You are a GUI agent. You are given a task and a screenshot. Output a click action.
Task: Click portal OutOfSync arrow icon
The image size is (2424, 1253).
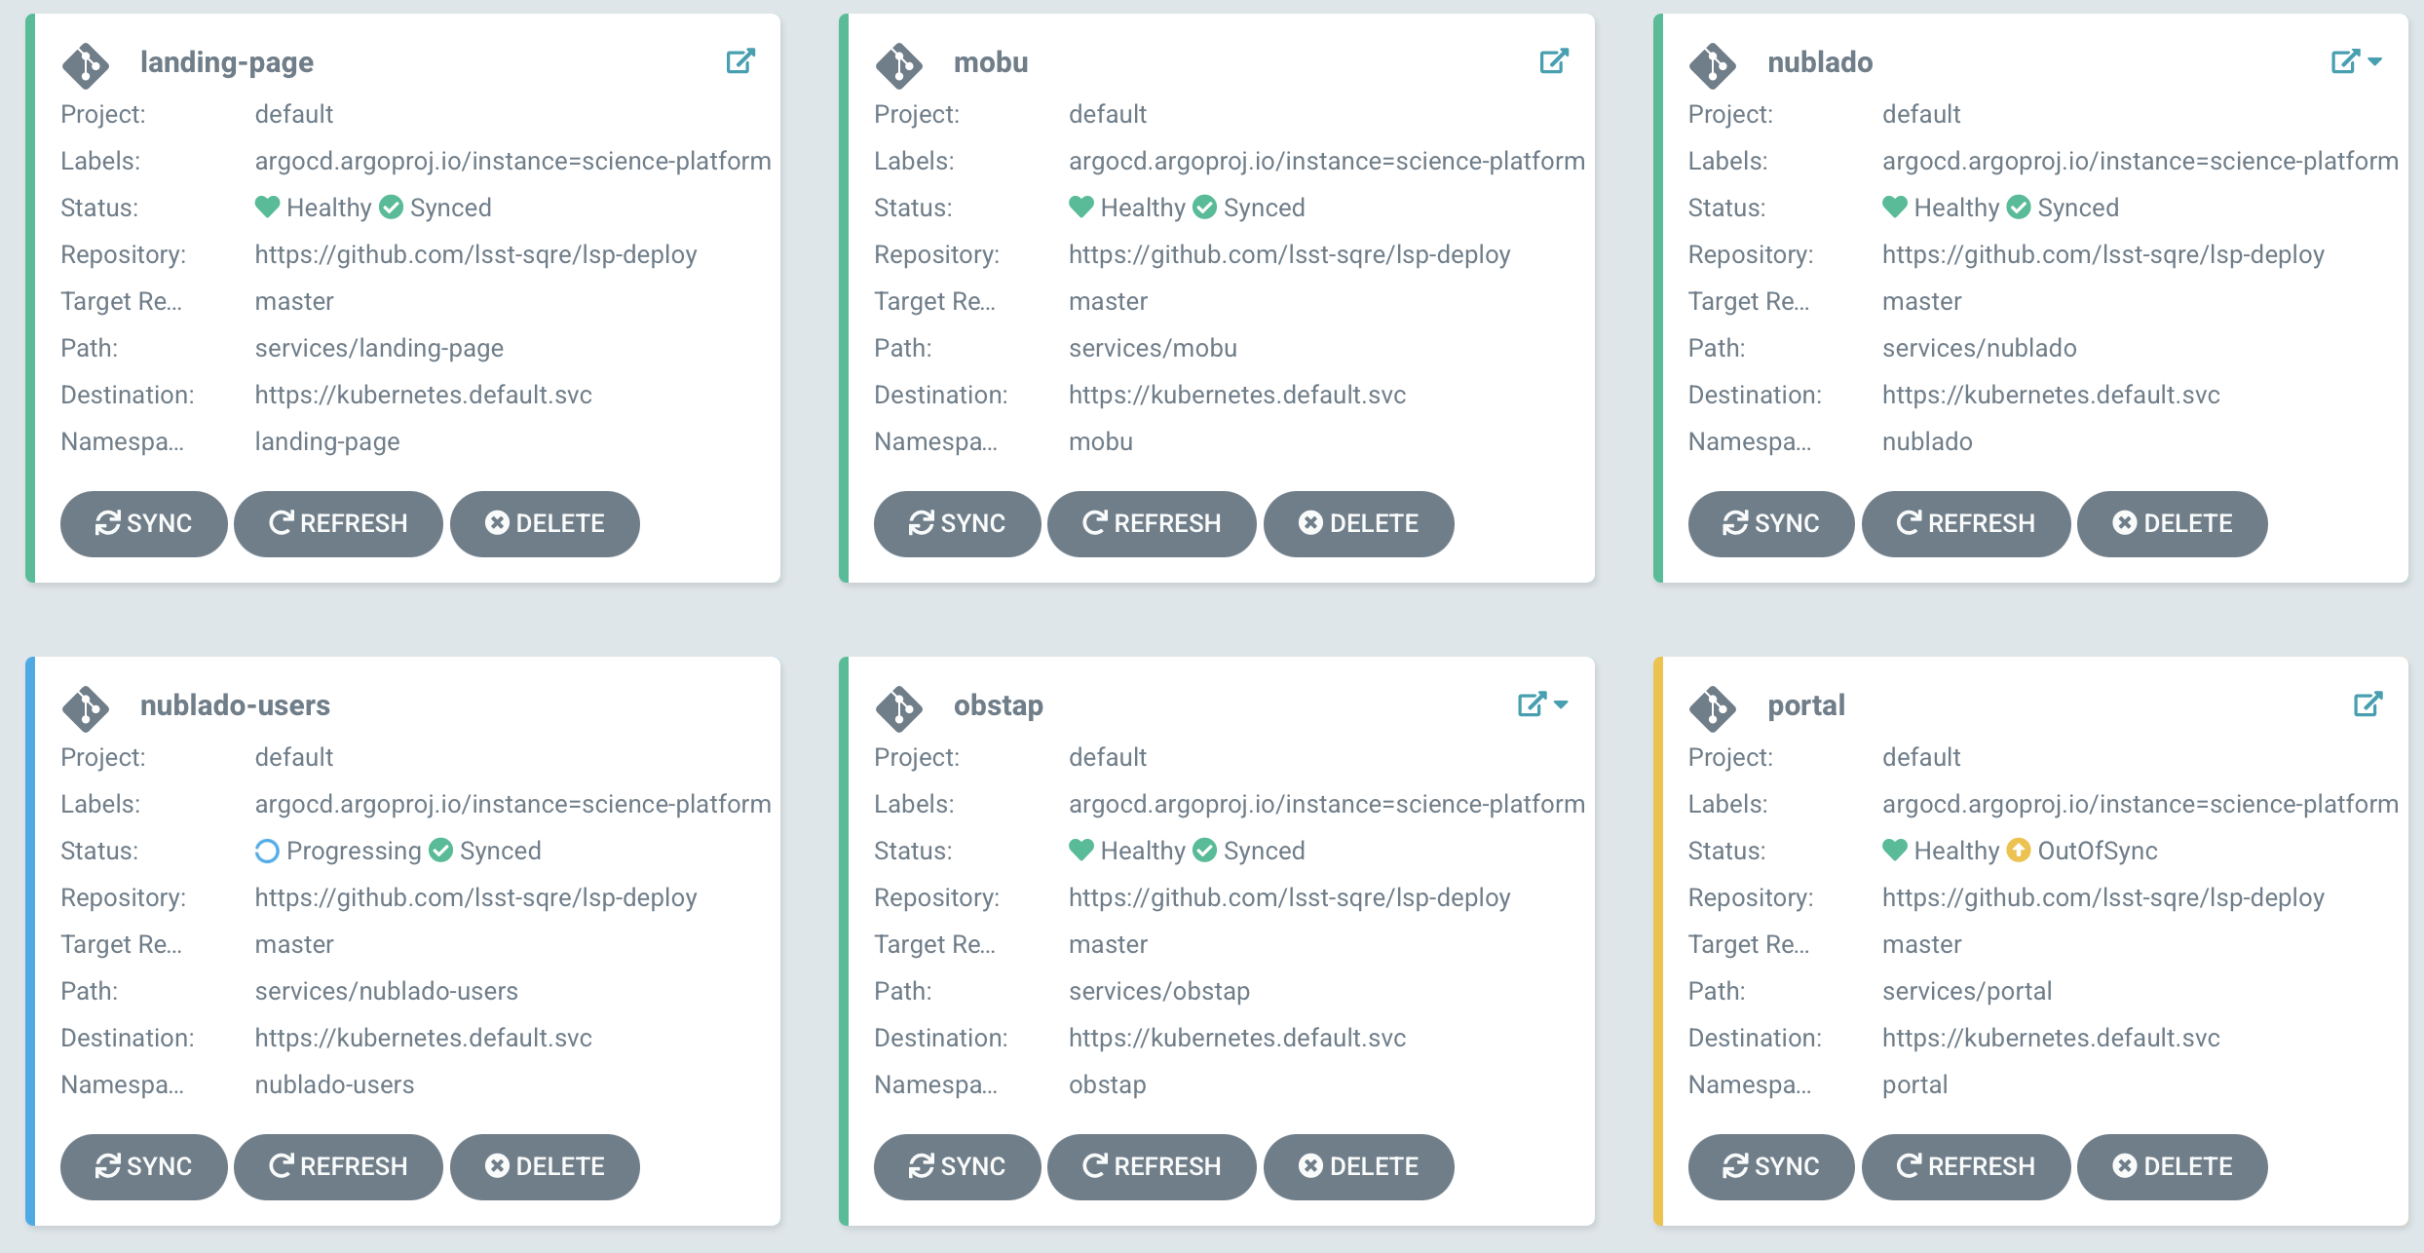(2019, 850)
